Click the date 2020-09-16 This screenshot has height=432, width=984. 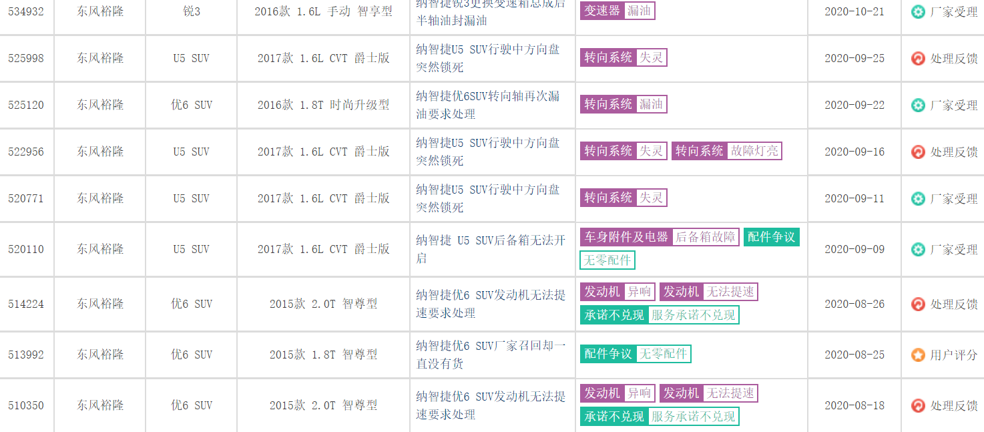pyautogui.click(x=854, y=152)
